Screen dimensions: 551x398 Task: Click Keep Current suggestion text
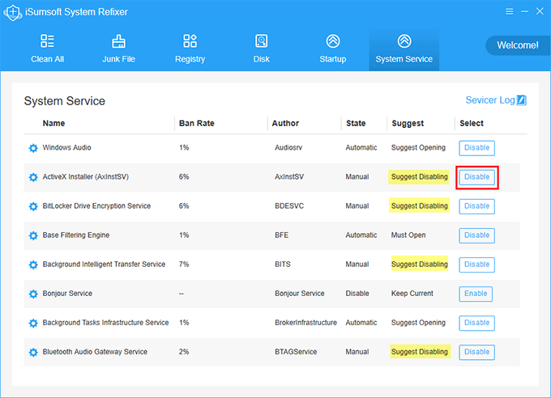412,294
